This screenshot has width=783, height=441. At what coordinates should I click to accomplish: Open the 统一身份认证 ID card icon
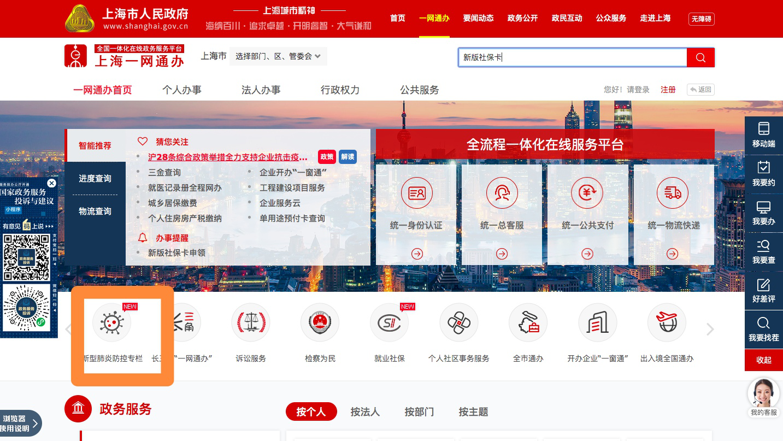417,193
